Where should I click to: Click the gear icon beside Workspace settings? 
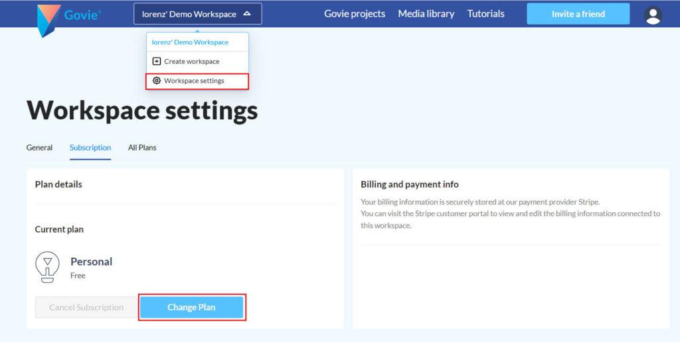(x=157, y=81)
